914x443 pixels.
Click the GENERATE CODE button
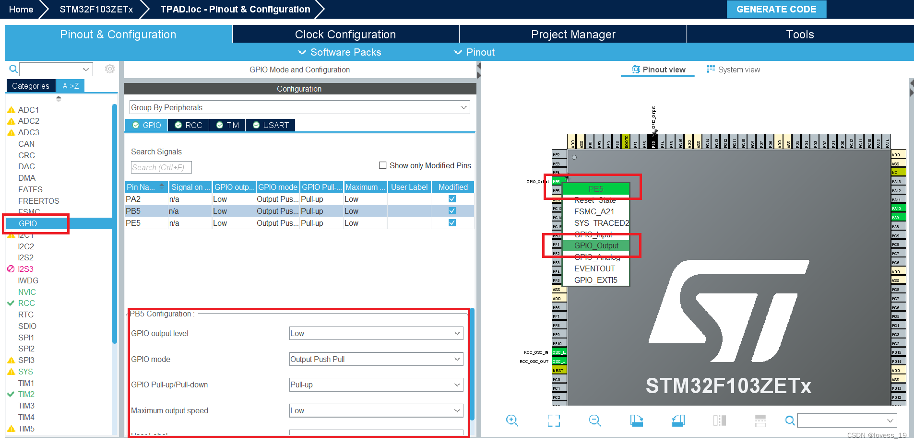pos(776,9)
